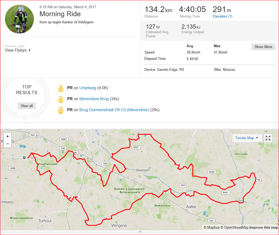Open View Flybys in Strava Labs
Viewport: 279px width, 235px height.
point(16,50)
